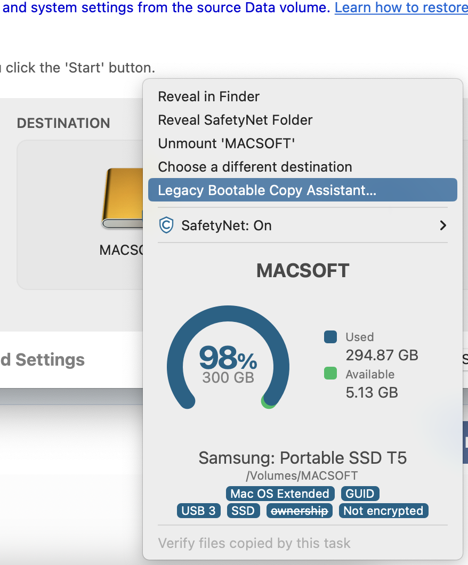Click the blue Used legend swatch

click(330, 337)
